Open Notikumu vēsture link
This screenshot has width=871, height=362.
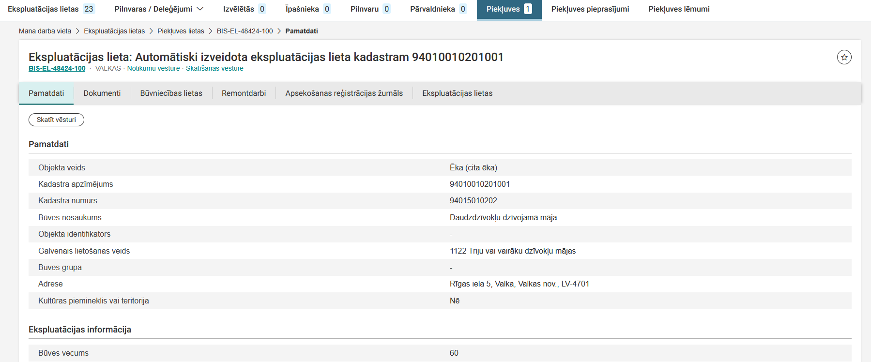coord(153,68)
